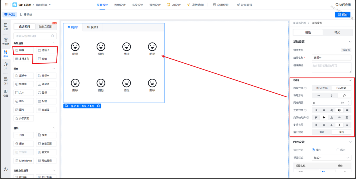
Task: Collapse the 基础设置 section
Action: [350, 42]
